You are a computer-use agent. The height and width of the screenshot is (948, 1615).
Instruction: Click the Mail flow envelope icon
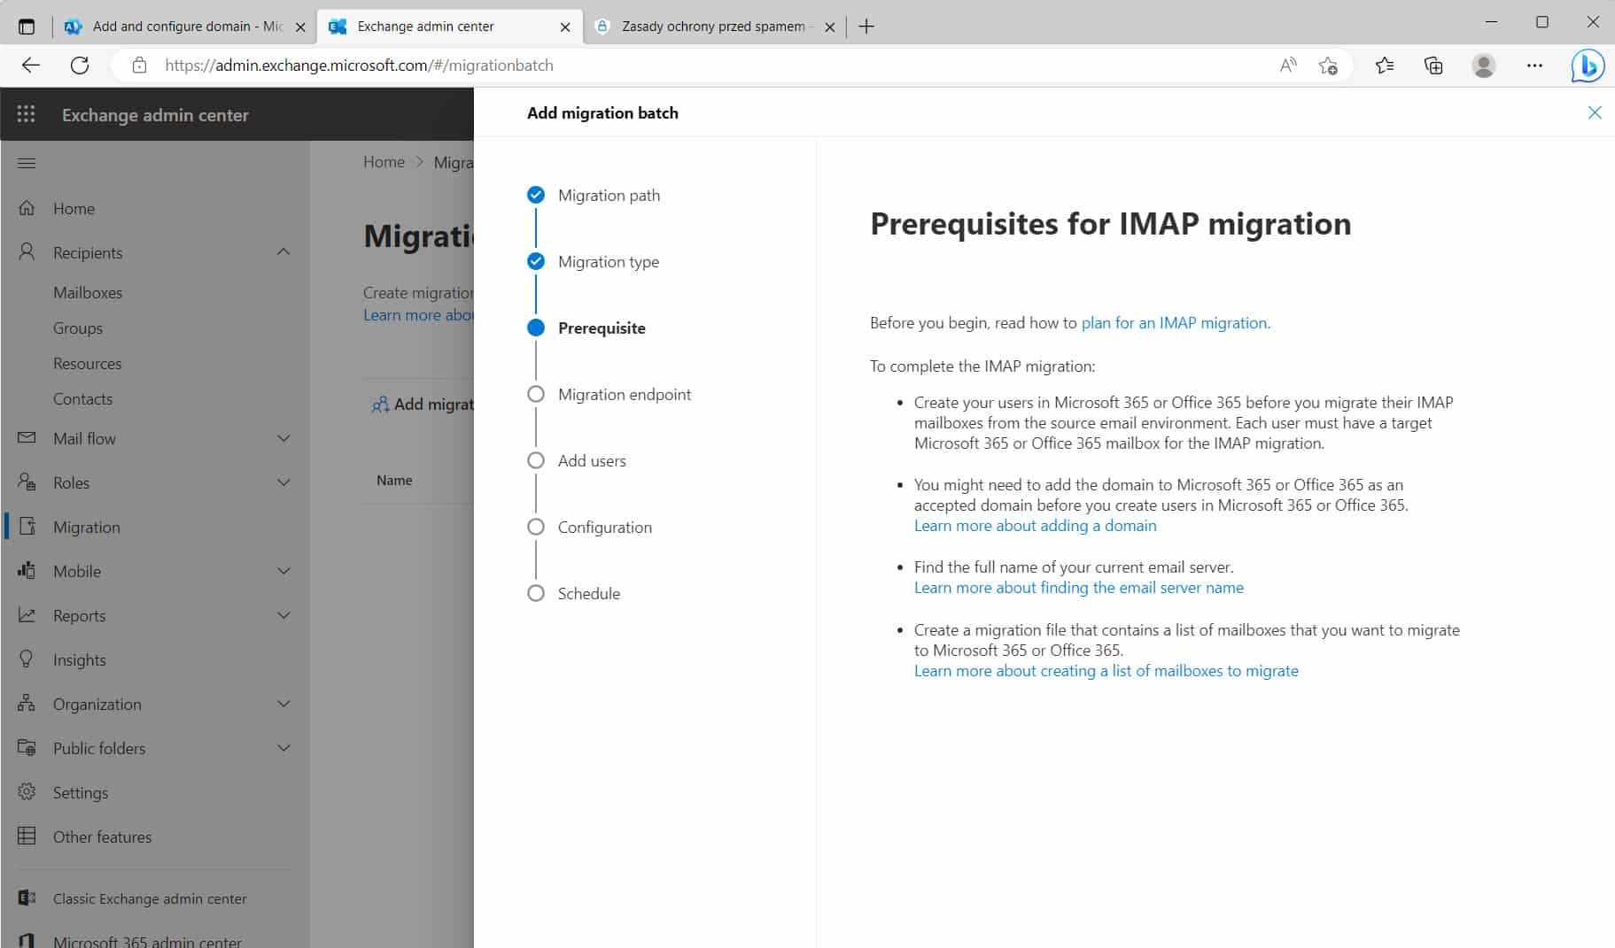point(27,438)
